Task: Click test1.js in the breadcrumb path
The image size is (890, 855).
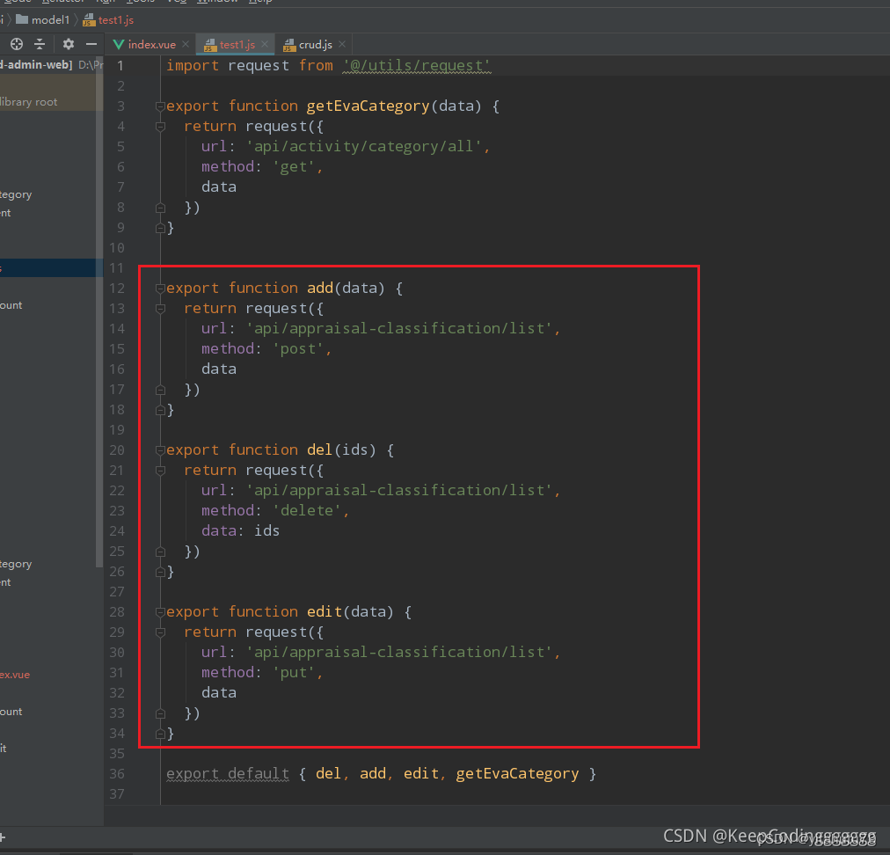Action: point(115,19)
